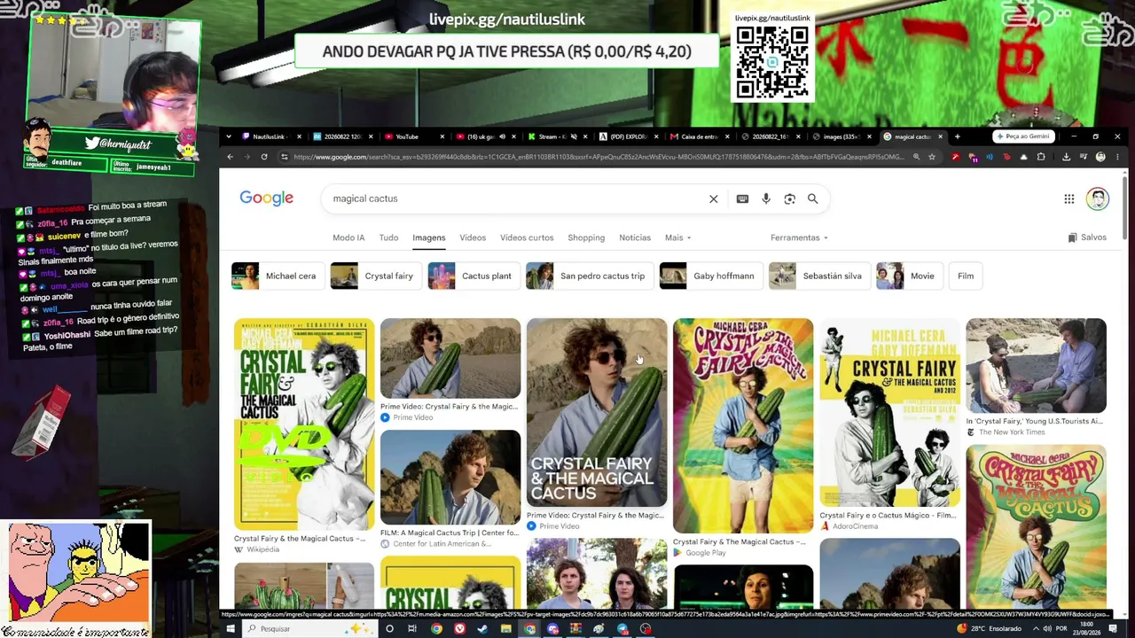Screen dimensions: 1135x638
Task: Search by image with Google Lens
Action: pos(789,198)
